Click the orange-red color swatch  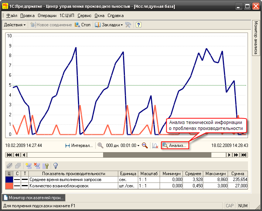(9, 186)
